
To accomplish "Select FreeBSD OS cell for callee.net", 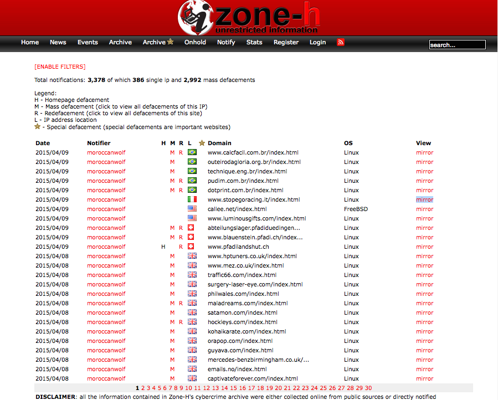I will tap(356, 209).
